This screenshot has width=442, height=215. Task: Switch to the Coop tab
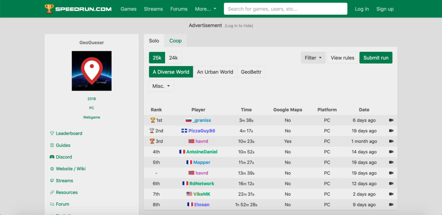coord(175,41)
